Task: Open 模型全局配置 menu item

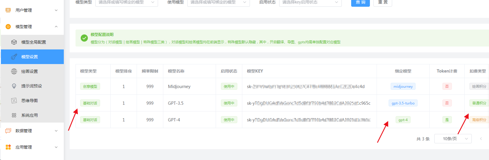Action: pyautogui.click(x=32, y=42)
